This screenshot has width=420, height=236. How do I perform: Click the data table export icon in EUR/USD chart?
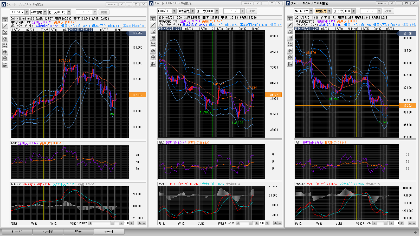click(x=153, y=64)
